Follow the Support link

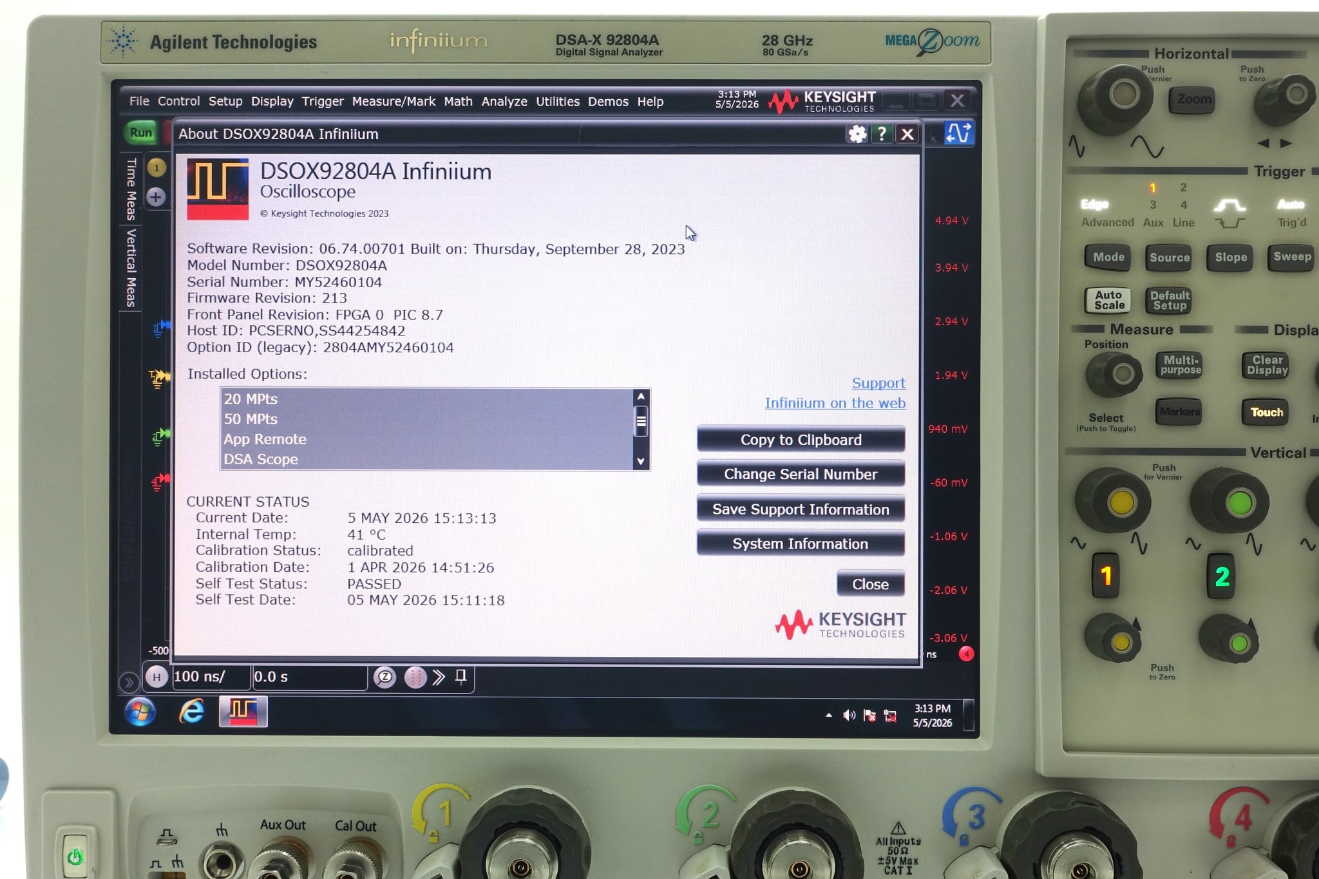click(x=878, y=383)
